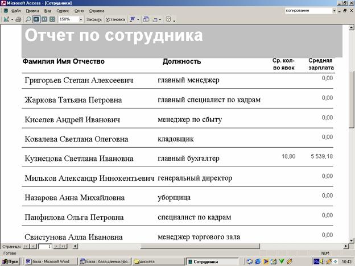This screenshot has width=355, height=266.
Task: Click the Установка button
Action: pos(115,19)
